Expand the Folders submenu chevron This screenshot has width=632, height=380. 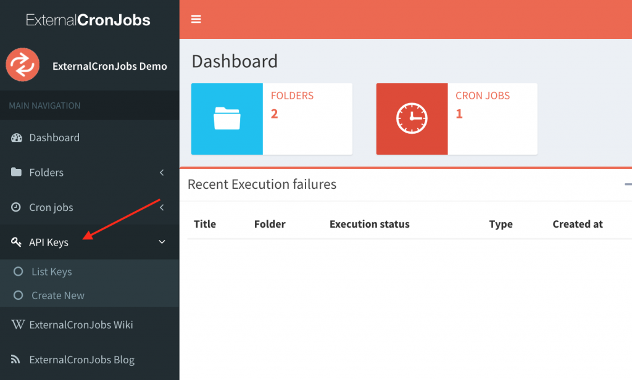click(x=162, y=173)
